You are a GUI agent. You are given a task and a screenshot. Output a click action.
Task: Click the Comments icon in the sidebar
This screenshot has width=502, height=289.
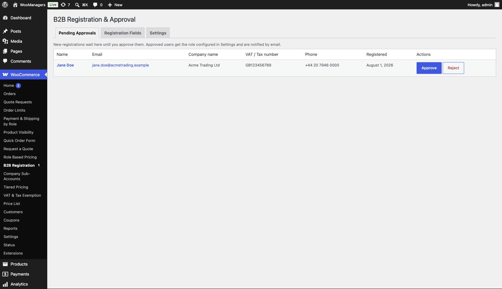[5, 61]
